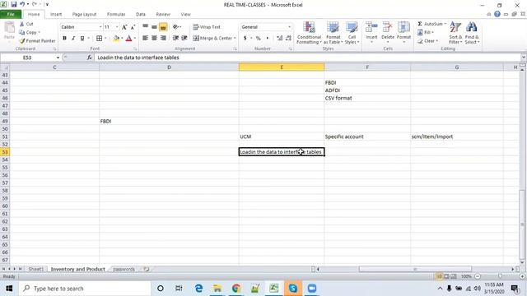Screen dimensions: 527x296
Task: Apply Percent Style format
Action: pyautogui.click(x=258, y=39)
